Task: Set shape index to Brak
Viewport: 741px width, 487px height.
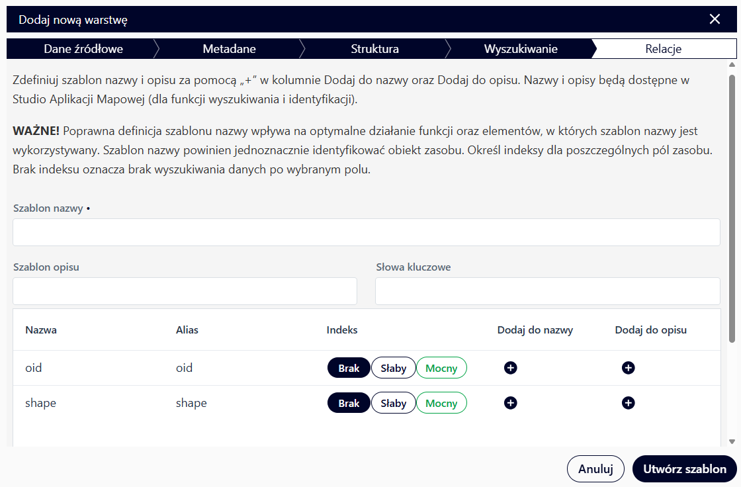Action: click(x=349, y=403)
